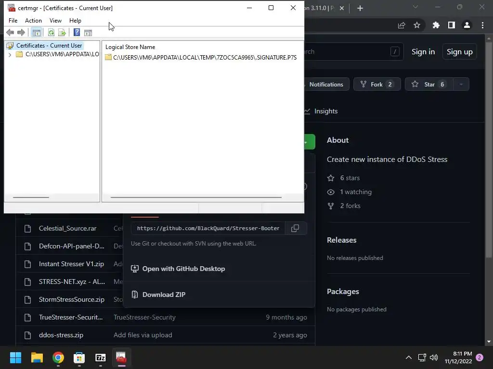This screenshot has height=369, width=493.
Task: Click the right list pane horizontal scrollbar
Action: click(196, 197)
